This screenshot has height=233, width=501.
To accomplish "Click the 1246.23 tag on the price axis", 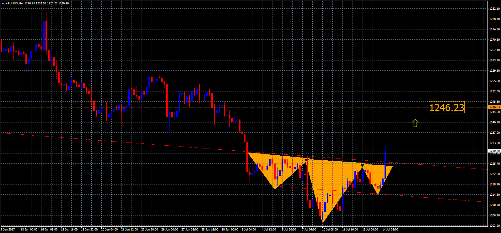I will tap(494, 107).
